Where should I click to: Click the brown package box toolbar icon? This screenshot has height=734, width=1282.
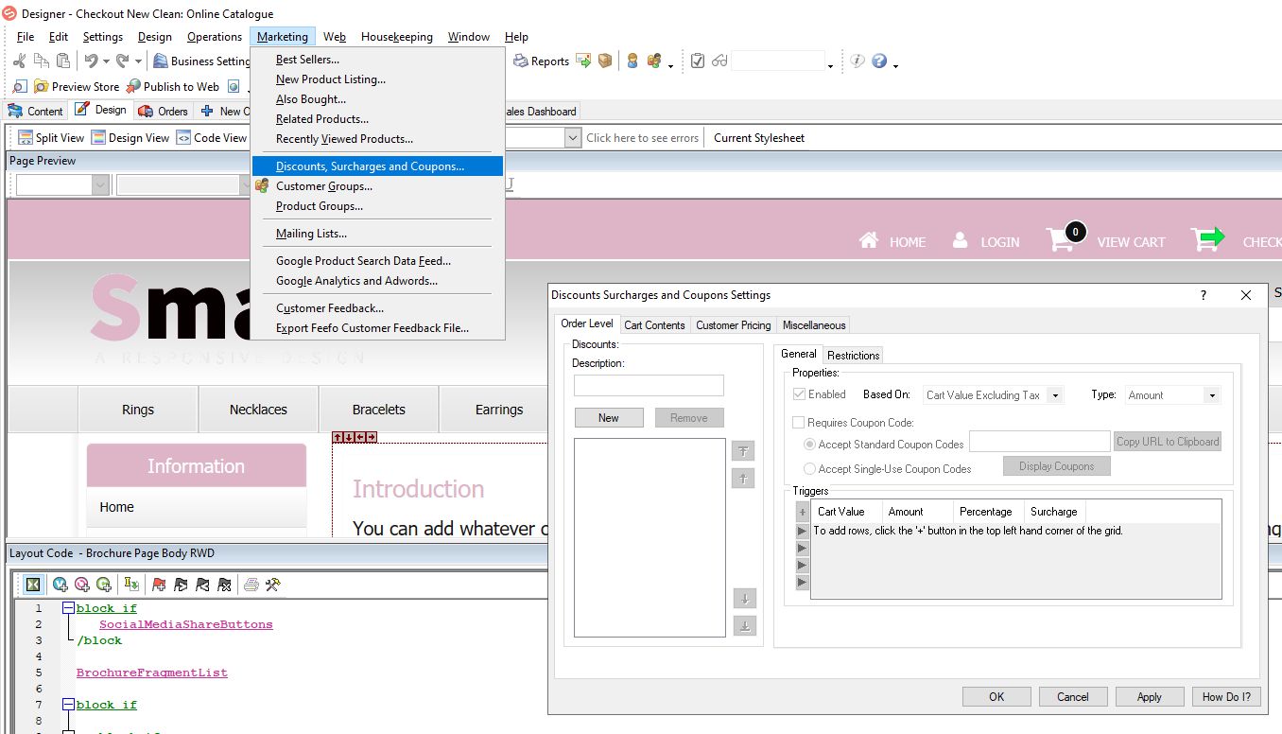pyautogui.click(x=605, y=61)
